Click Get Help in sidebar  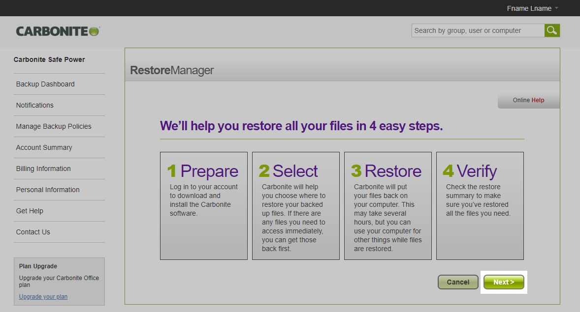pos(30,211)
